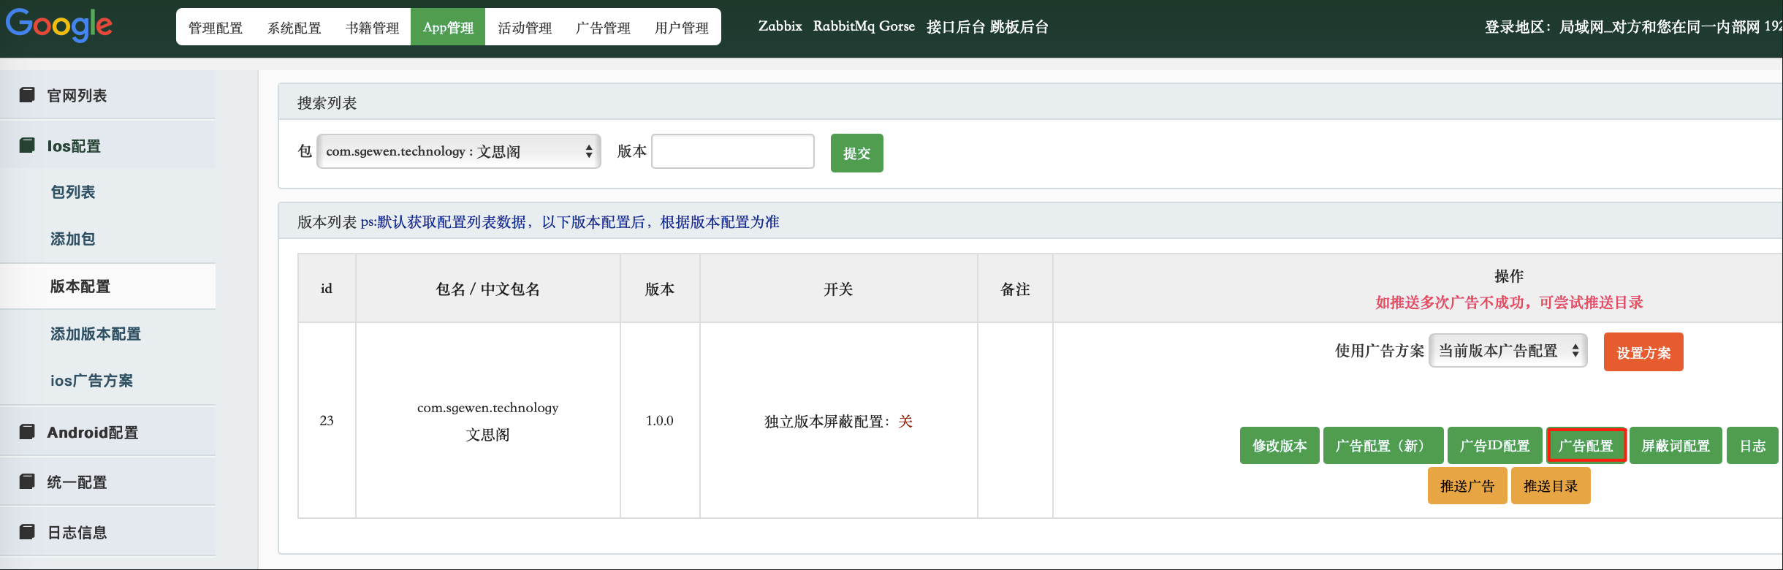Open the package selection dropdown
The height and width of the screenshot is (570, 1783).
click(x=458, y=151)
